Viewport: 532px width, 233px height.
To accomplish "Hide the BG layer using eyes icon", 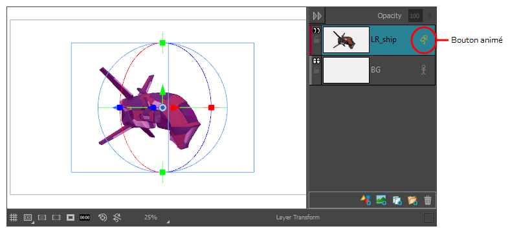I will (316, 61).
